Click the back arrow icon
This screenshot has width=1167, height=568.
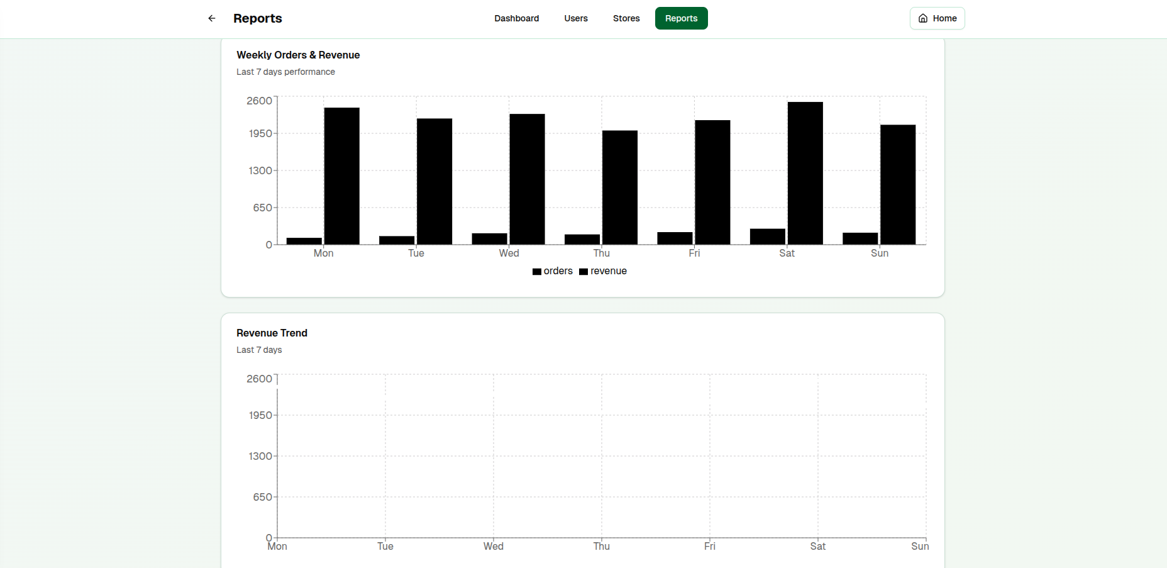tap(211, 18)
